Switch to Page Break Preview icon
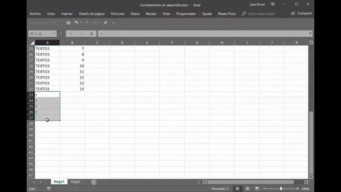The height and width of the screenshot is (192, 341). click(x=257, y=188)
